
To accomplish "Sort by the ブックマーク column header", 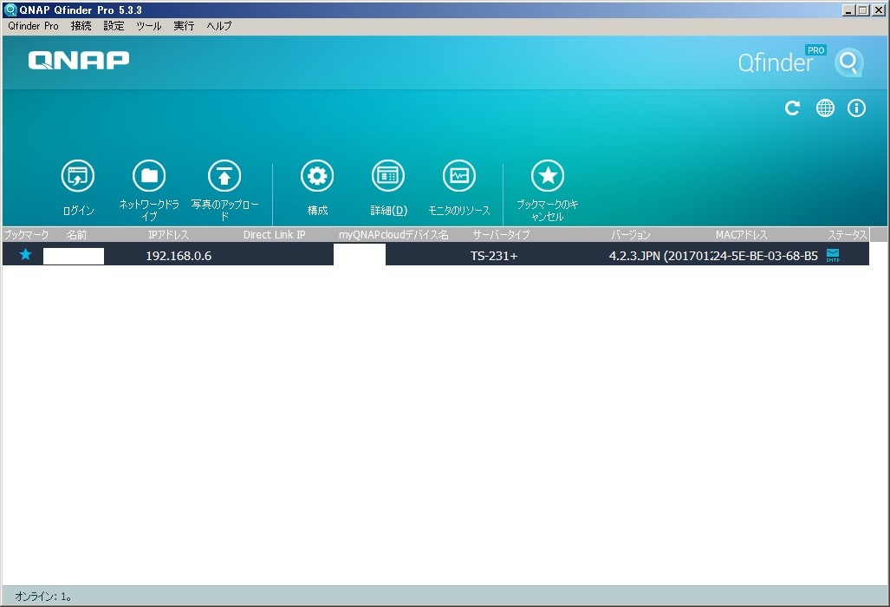I will (x=26, y=234).
